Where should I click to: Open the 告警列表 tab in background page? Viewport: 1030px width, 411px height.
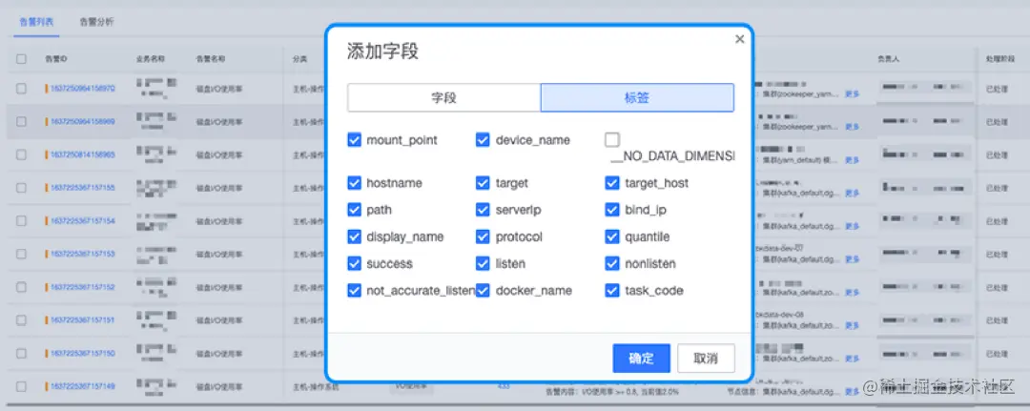(36, 22)
